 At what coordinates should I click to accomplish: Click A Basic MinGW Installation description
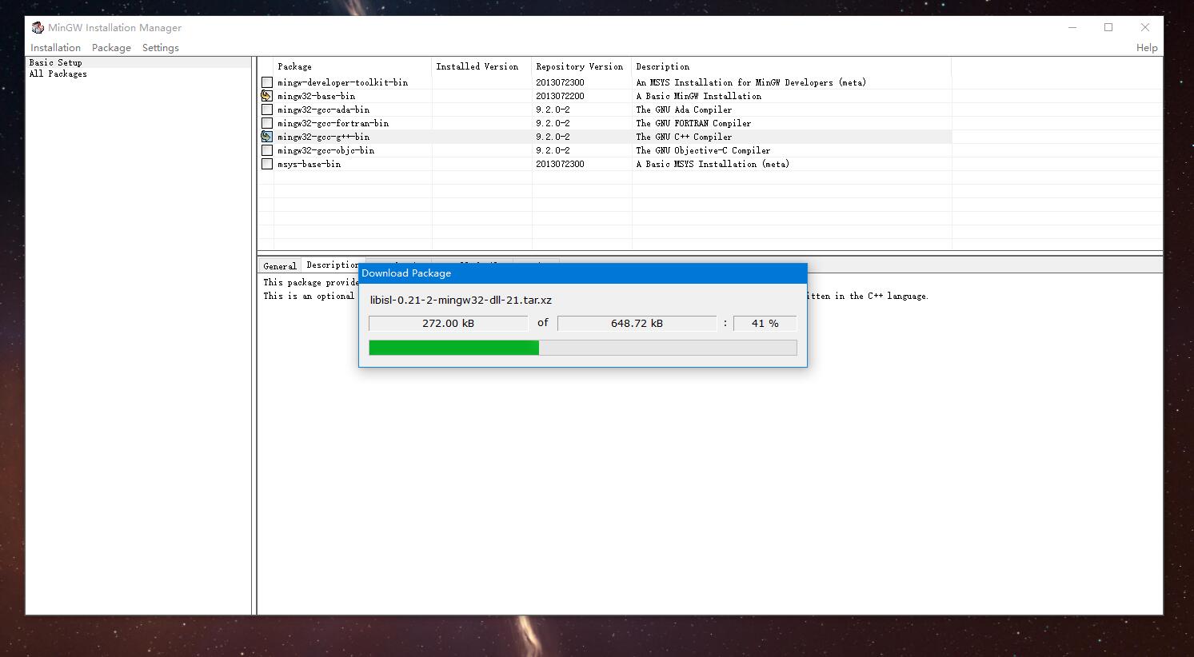coord(698,96)
